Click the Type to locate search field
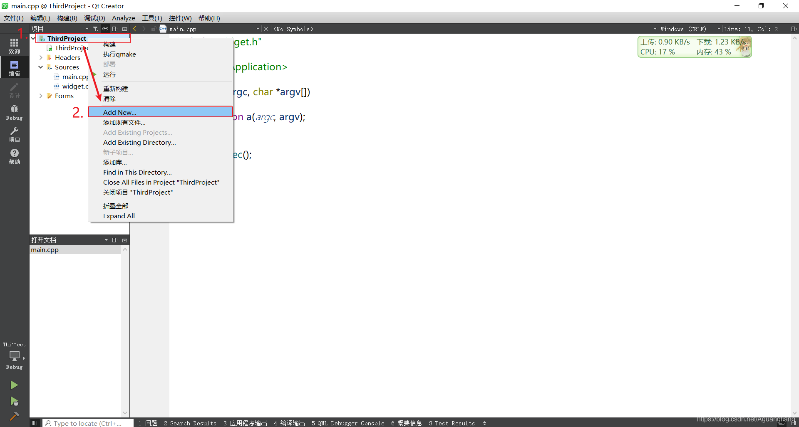 (x=89, y=423)
